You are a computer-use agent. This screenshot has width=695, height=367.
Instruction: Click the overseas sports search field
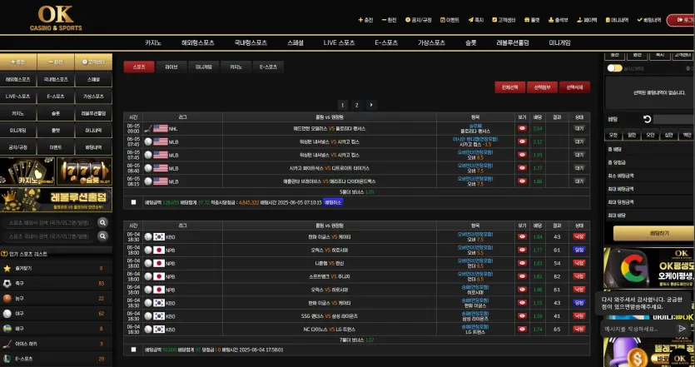(x=49, y=223)
